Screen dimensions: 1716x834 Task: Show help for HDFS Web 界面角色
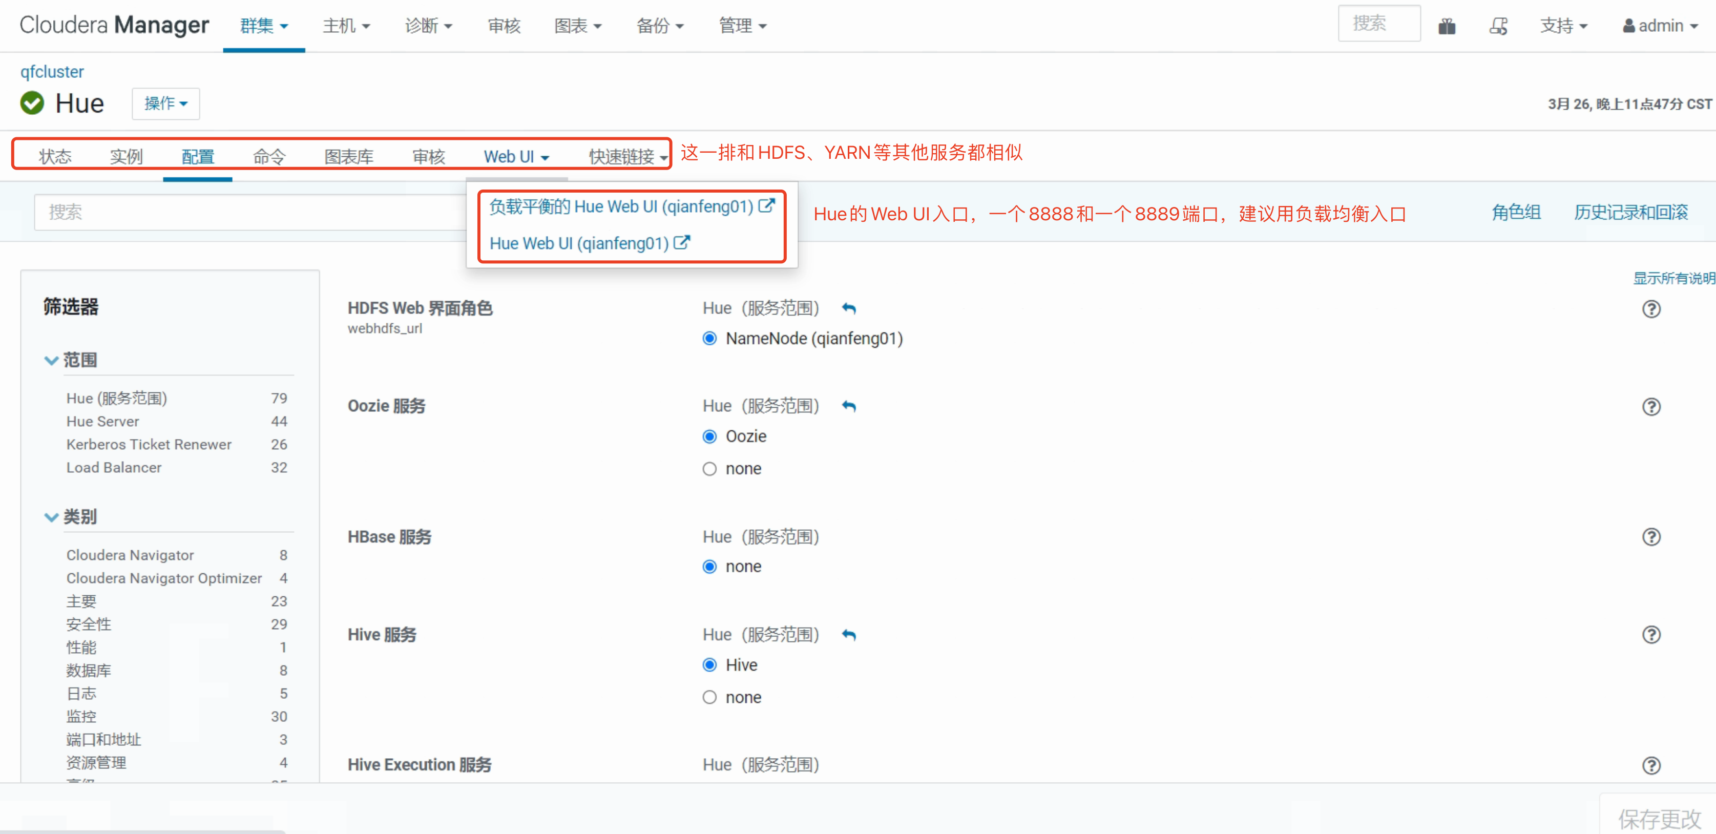(1651, 309)
